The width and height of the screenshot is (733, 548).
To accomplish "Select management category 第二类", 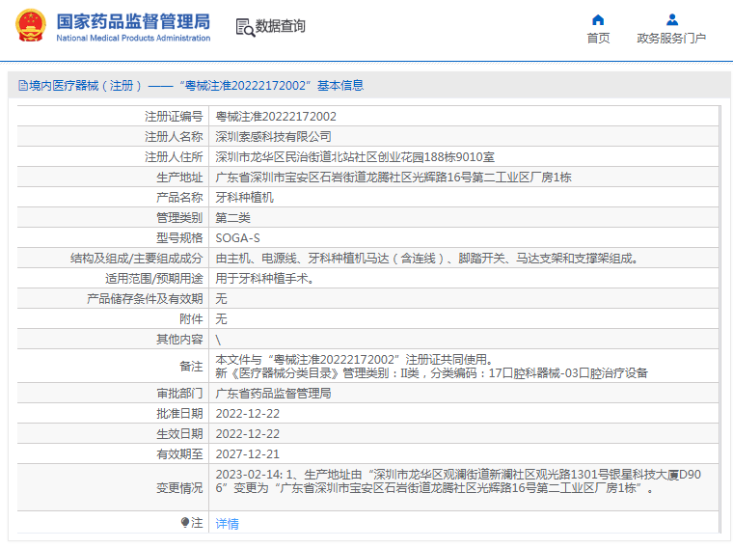I will coord(232,218).
